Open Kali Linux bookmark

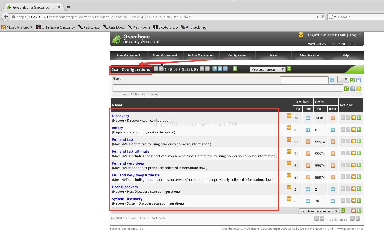[x=89, y=27]
